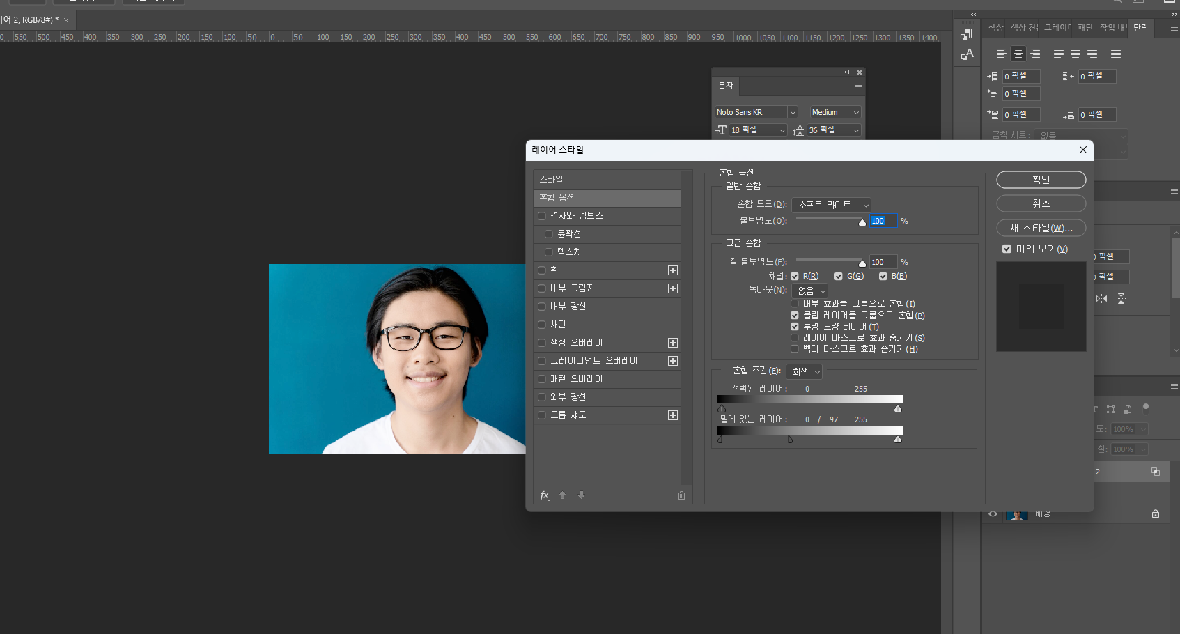Screen dimensions: 1180x634
Task: Toggle 미리 보기 preview checkbox
Action: pyautogui.click(x=1007, y=249)
